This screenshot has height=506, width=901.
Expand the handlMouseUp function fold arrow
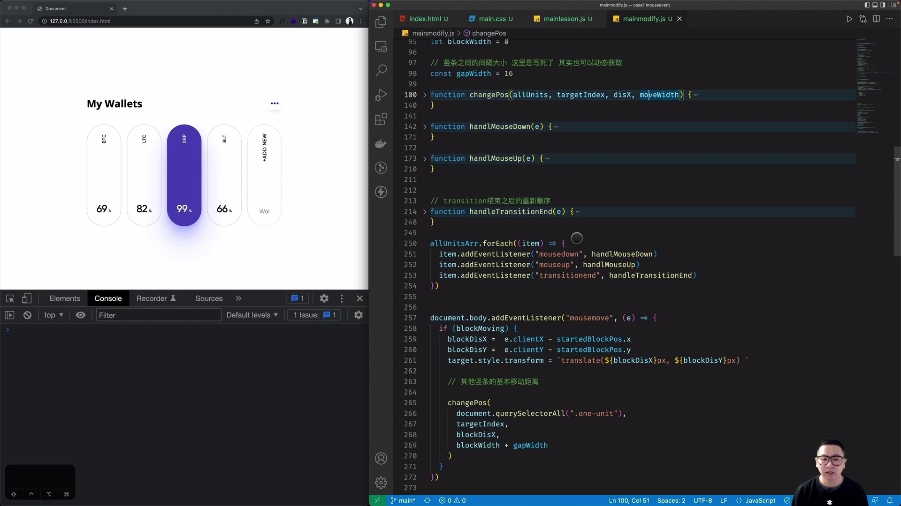425,158
